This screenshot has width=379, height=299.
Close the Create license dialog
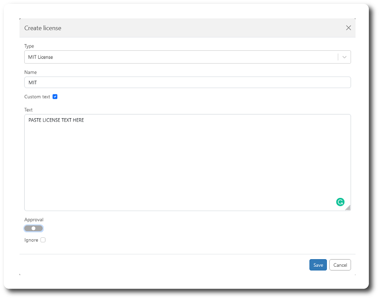click(348, 28)
